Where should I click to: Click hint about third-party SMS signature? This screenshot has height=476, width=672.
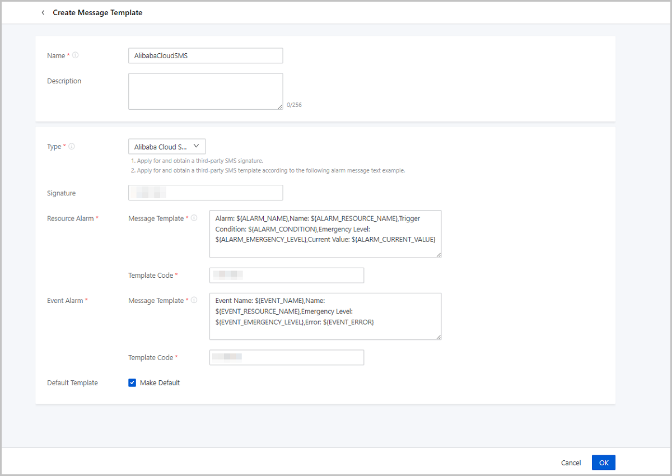pos(197,161)
